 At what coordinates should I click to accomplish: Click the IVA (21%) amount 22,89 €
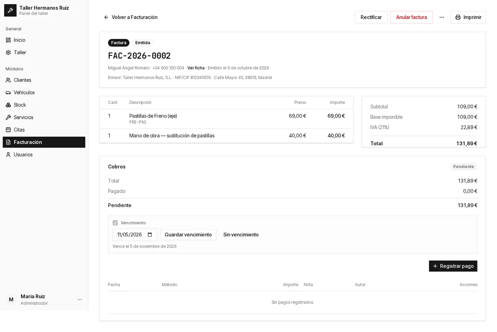pyautogui.click(x=469, y=128)
